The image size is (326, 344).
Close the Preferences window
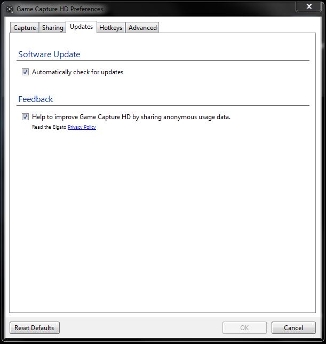[x=309, y=6]
